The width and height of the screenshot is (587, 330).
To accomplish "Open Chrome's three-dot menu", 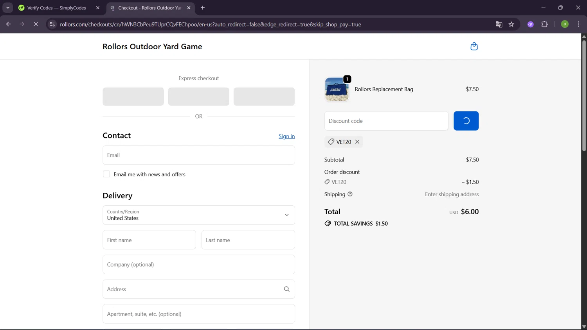I will tap(578, 24).
